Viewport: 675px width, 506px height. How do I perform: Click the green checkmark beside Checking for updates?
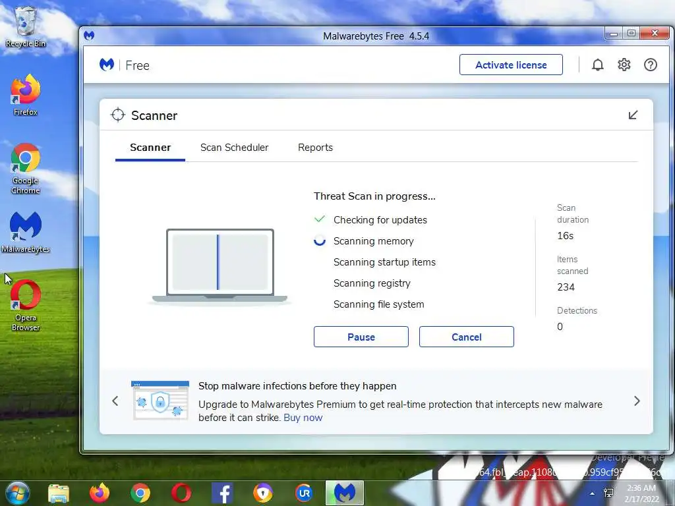(x=320, y=219)
